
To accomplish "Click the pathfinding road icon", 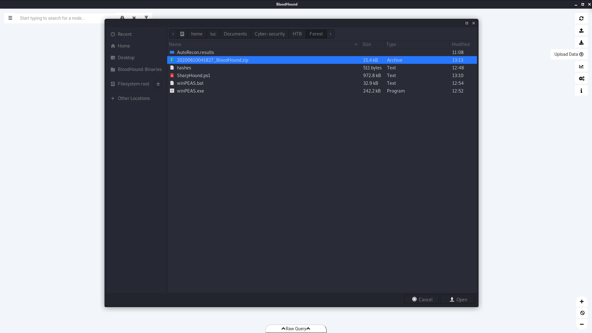I will tap(122, 18).
